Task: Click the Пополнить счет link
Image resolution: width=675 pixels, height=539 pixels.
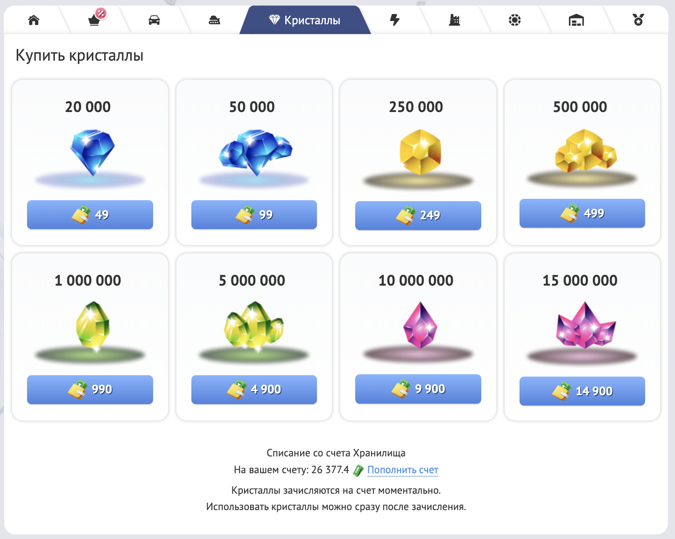Action: 402,470
